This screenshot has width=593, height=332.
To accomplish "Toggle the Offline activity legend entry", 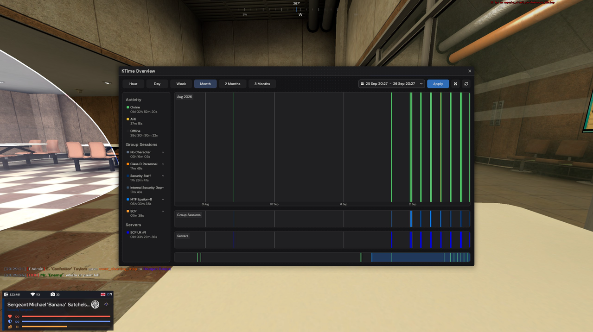I will point(141,133).
